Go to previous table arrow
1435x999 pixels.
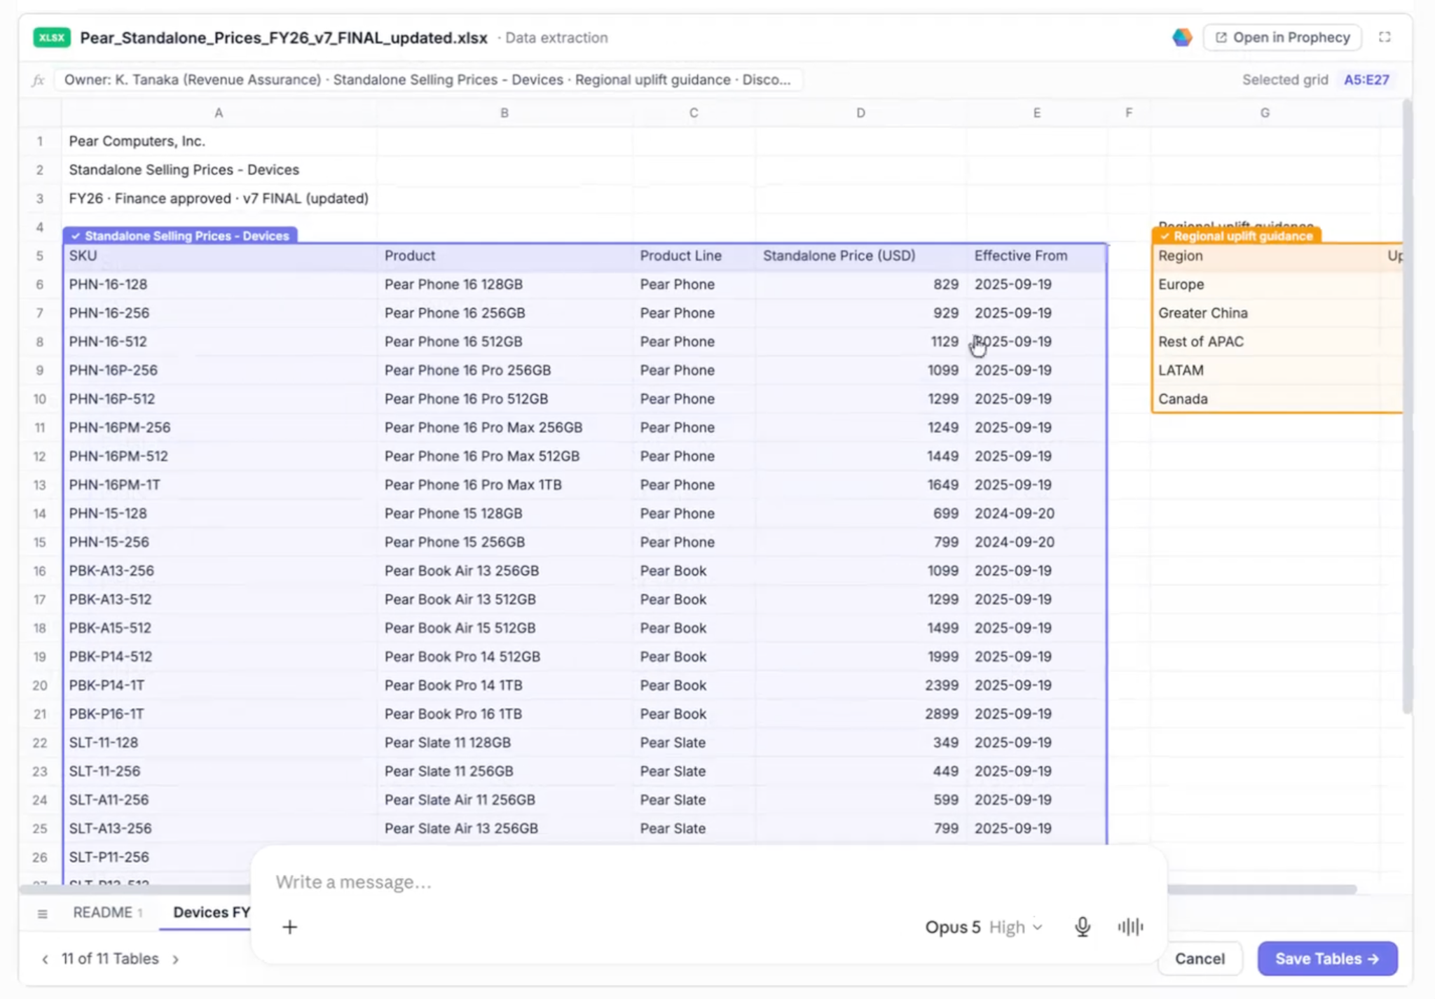pos(45,959)
